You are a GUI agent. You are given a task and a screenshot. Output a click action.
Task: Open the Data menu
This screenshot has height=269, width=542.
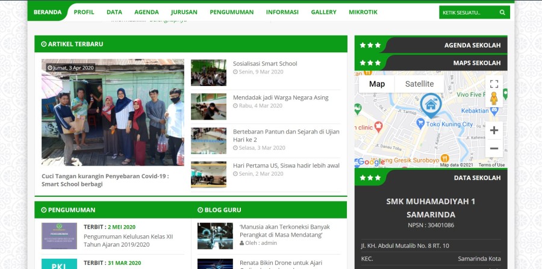[x=114, y=12]
